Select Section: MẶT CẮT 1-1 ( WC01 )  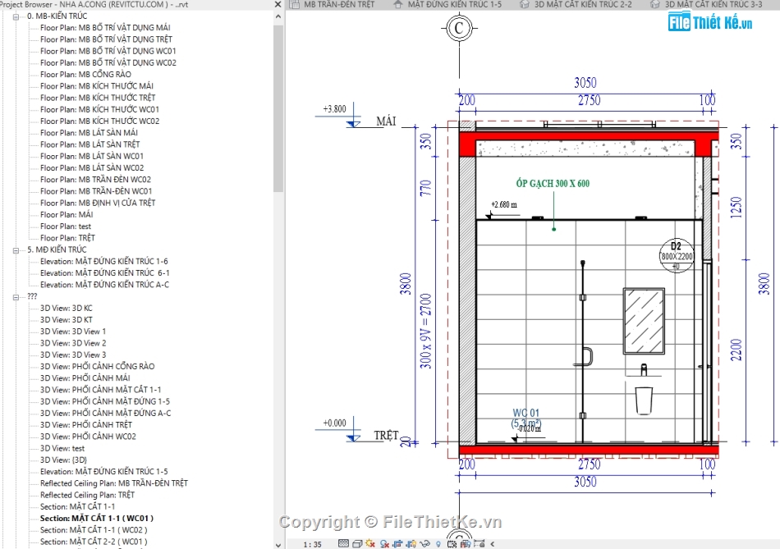(x=97, y=519)
